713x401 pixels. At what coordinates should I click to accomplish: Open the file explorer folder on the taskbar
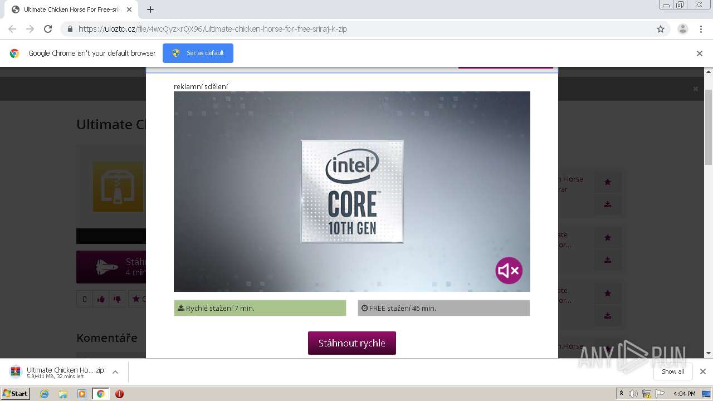(x=63, y=394)
